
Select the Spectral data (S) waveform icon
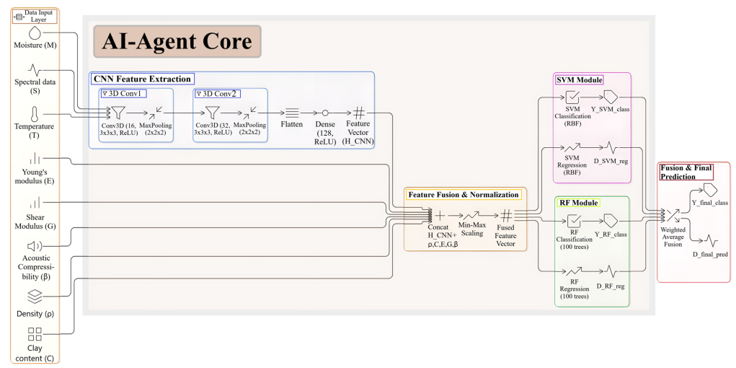(34, 70)
